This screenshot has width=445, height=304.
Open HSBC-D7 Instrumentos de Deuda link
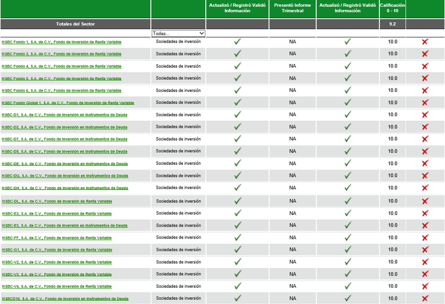click(64, 139)
